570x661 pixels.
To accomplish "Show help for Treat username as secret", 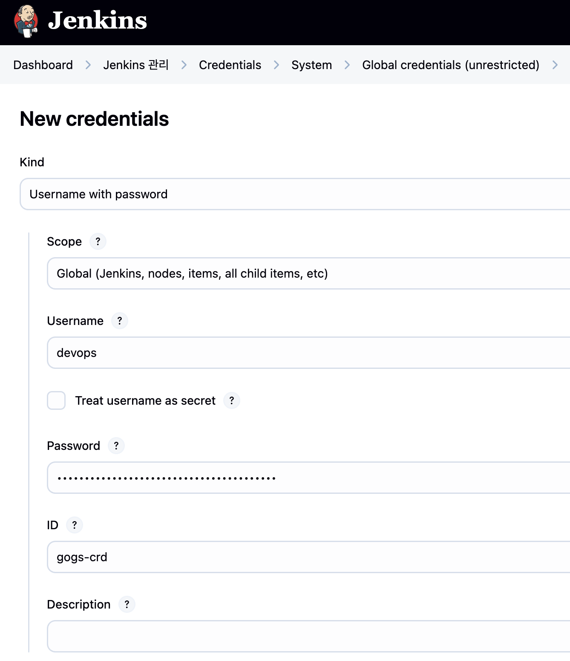I will (232, 400).
